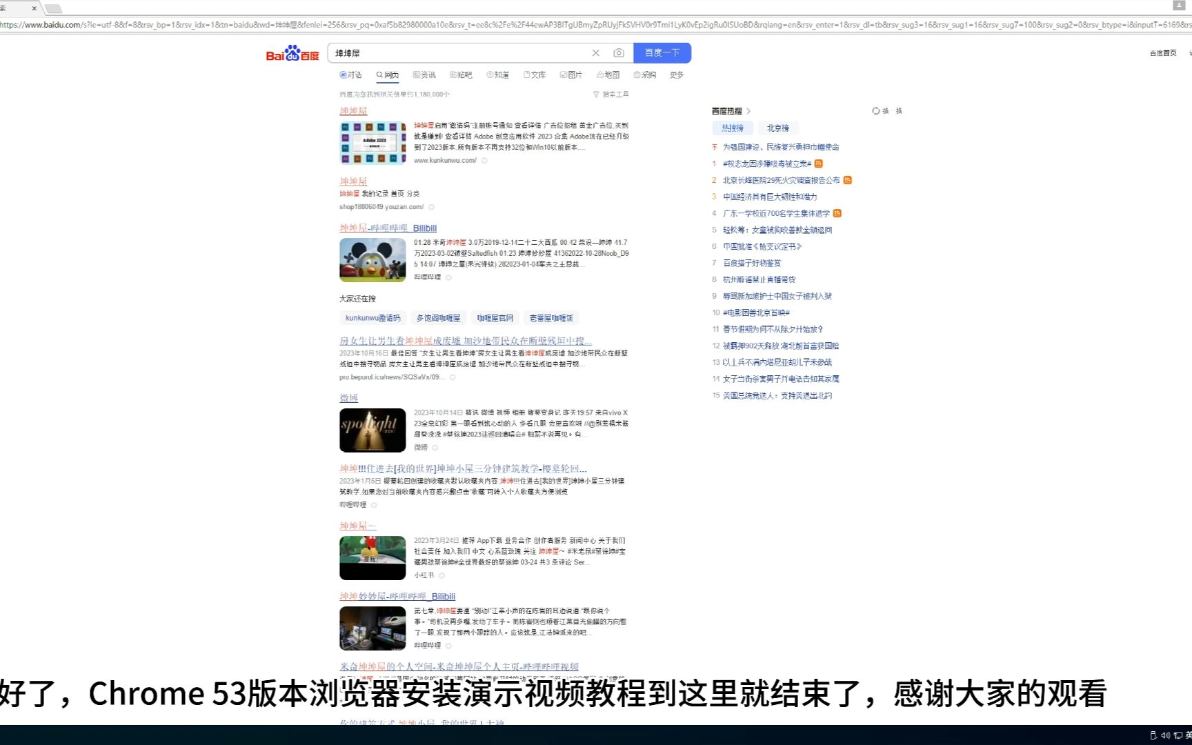Open the 房女生让男生看坤坤屋 news result
Screen dimensions: 1192x745
coord(466,341)
